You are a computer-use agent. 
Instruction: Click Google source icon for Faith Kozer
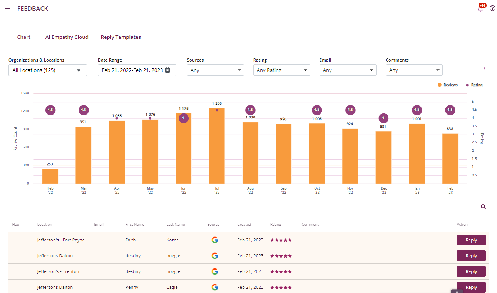[215, 240]
